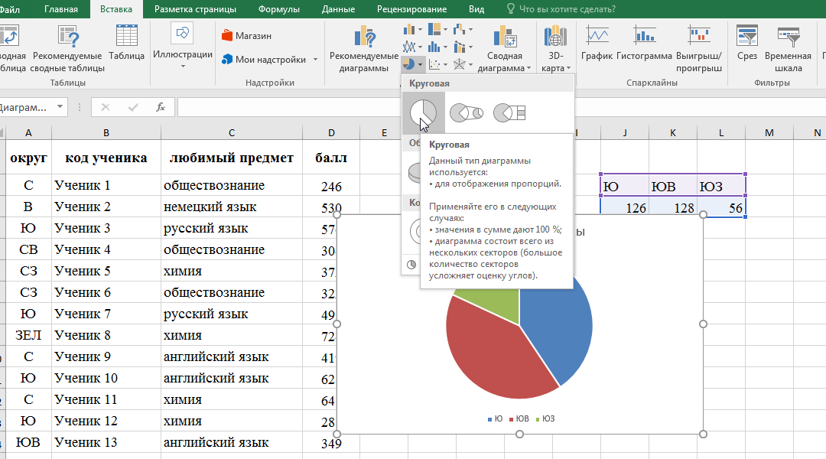The height and width of the screenshot is (459, 826).
Task: Select column A header
Action: (28, 133)
